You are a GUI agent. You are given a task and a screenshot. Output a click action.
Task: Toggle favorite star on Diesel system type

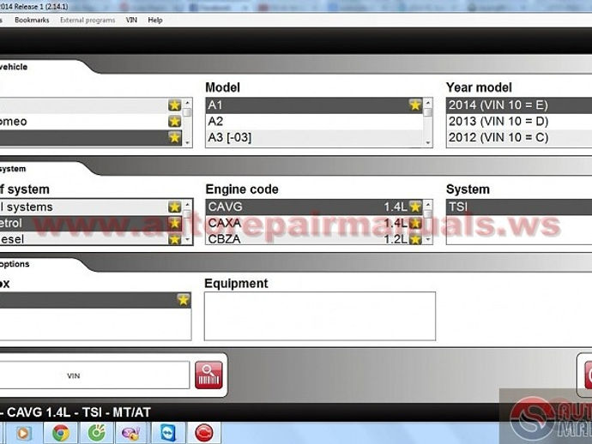[174, 239]
